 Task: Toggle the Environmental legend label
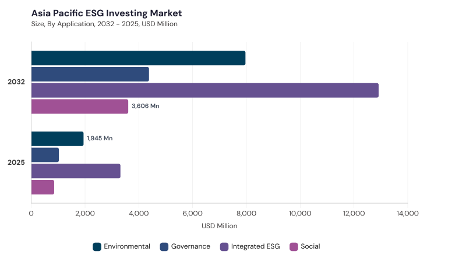pos(127,246)
